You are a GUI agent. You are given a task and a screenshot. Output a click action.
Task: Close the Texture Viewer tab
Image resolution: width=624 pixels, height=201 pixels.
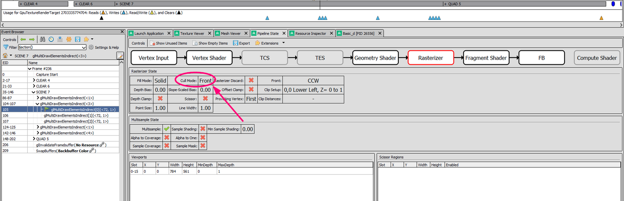[210, 34]
